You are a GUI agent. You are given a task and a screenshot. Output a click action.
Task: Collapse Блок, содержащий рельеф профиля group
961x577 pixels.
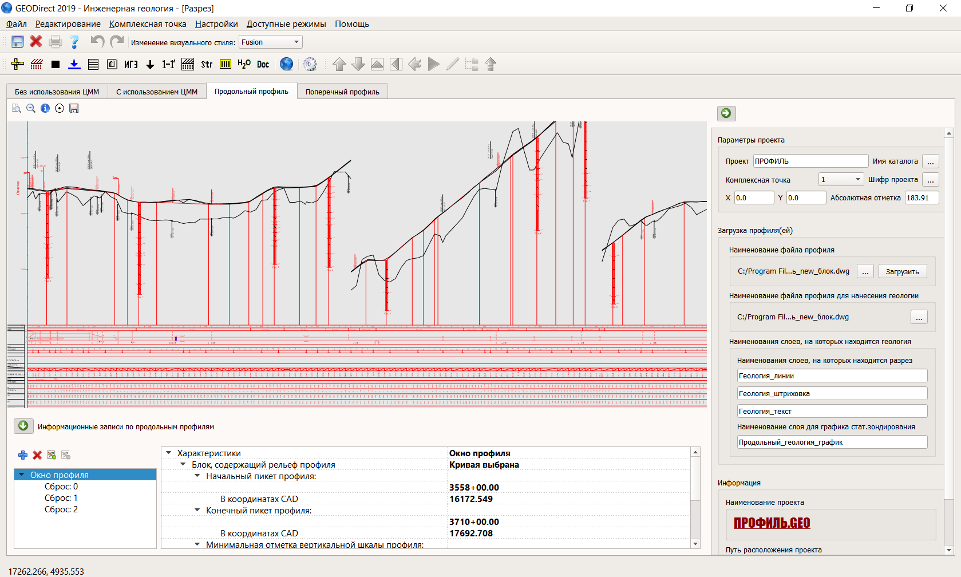[x=183, y=464]
